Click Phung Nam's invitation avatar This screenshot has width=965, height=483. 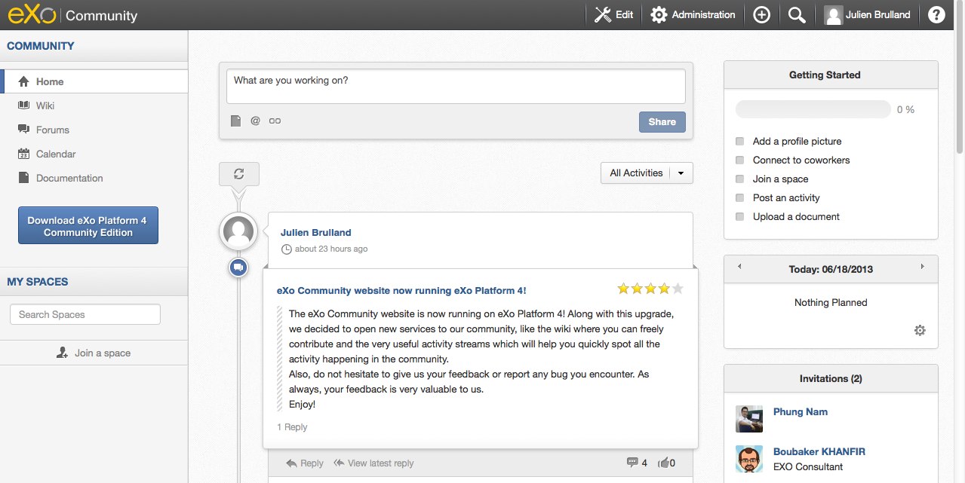pyautogui.click(x=749, y=419)
